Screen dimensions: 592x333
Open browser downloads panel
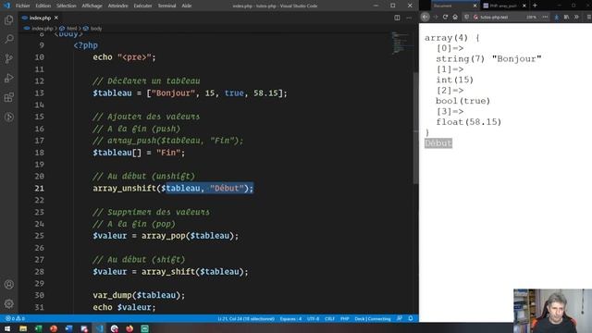[557, 17]
